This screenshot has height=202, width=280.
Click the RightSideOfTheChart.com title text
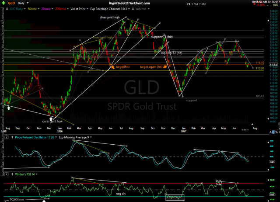(129, 3)
